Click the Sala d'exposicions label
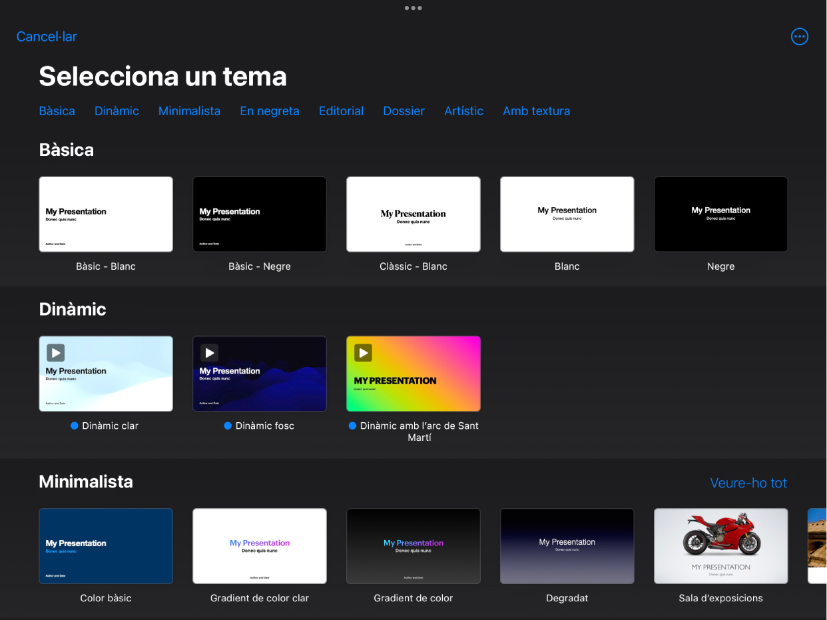 pyautogui.click(x=721, y=598)
